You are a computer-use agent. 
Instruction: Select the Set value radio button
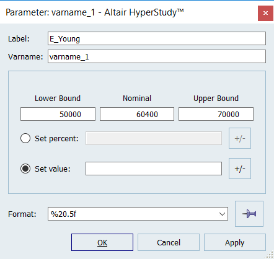pos(25,169)
